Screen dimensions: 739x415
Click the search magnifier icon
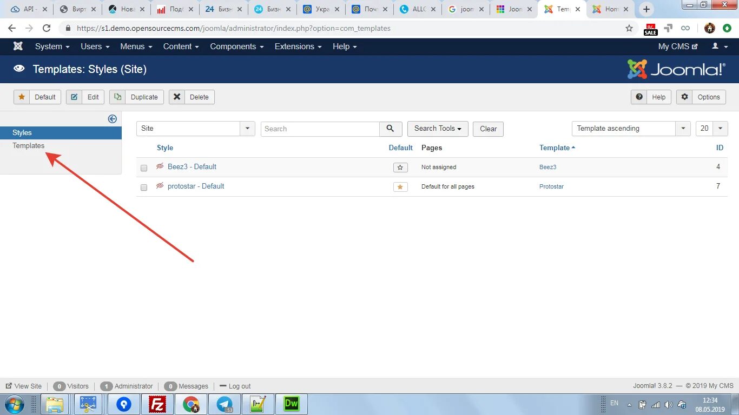click(390, 129)
